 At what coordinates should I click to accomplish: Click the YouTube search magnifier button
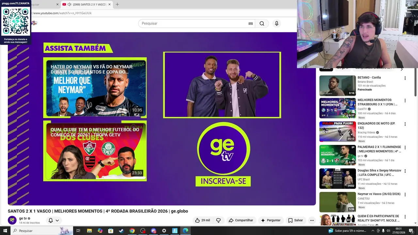262,23
